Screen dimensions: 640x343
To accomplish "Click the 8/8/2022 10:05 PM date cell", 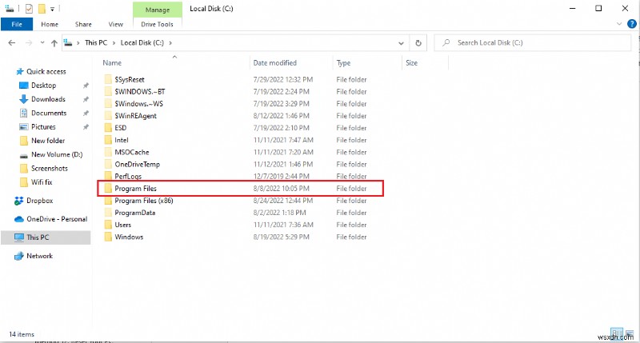I will (x=282, y=189).
